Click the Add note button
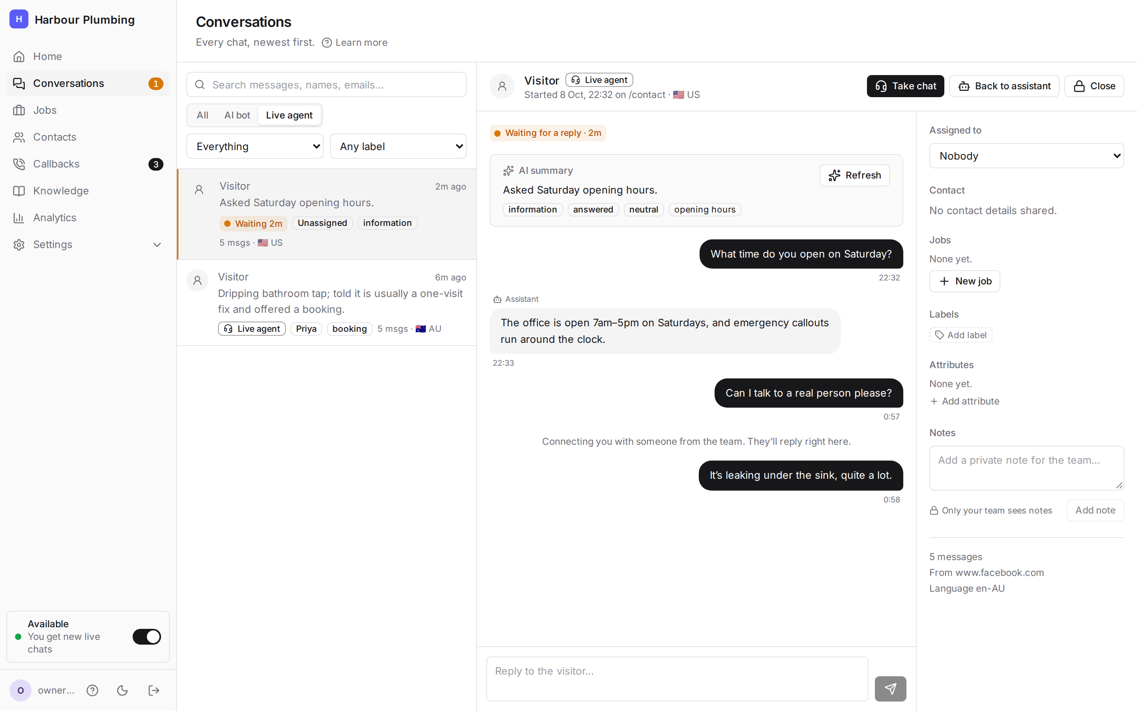The height and width of the screenshot is (711, 1137). (x=1095, y=510)
